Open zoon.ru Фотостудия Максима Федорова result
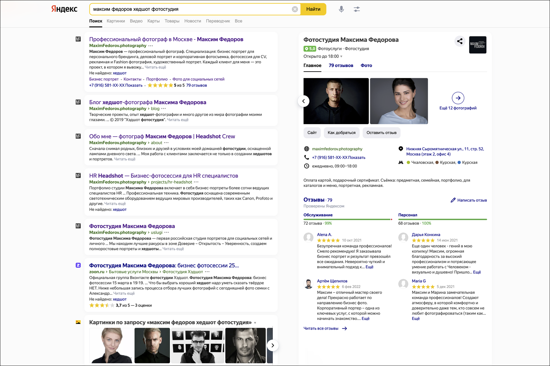The height and width of the screenshot is (366, 550). pos(164,265)
